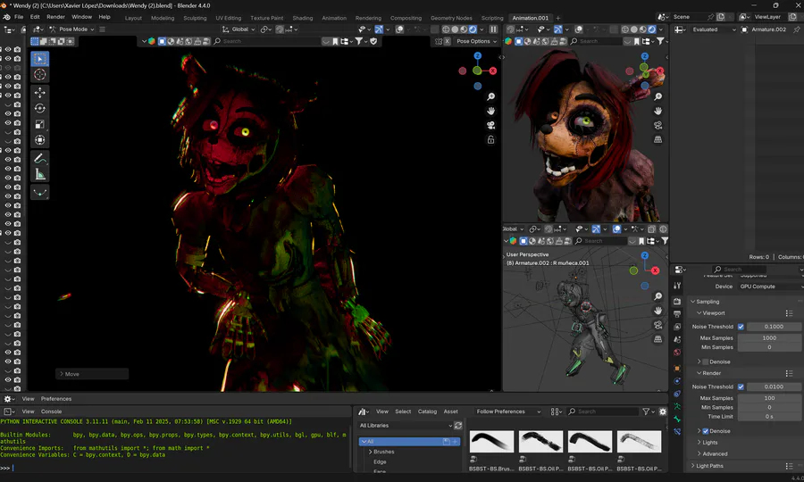This screenshot has width=804, height=482.
Task: Switch to the Geometry Nodes workspace tab
Action: [x=451, y=18]
